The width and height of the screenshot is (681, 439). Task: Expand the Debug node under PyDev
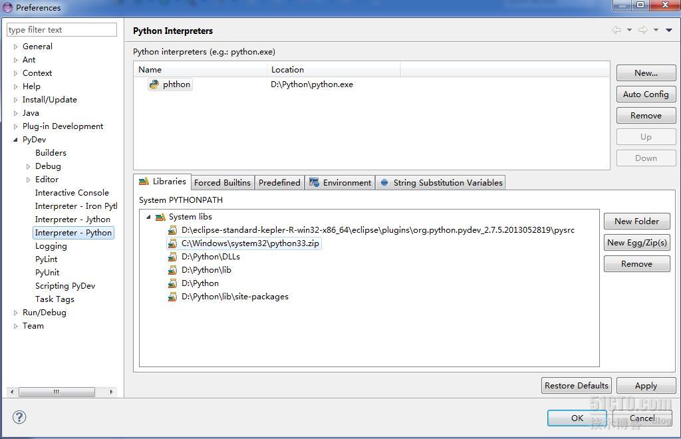pyautogui.click(x=28, y=166)
